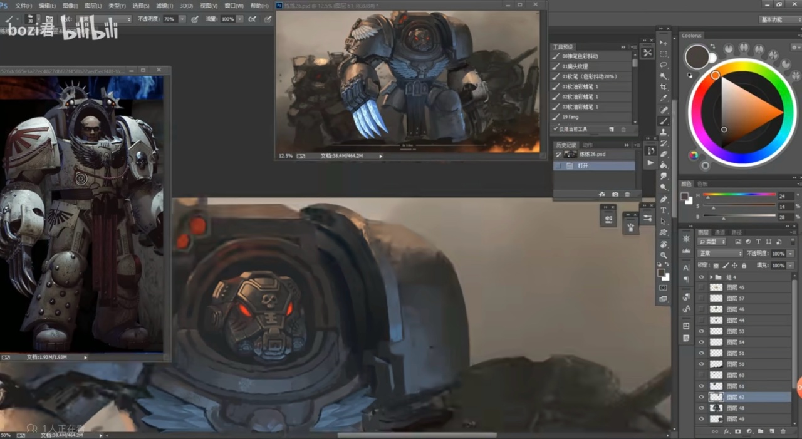The width and height of the screenshot is (802, 439).
Task: Select the 图层 48 layer thumbnail
Action: (716, 408)
